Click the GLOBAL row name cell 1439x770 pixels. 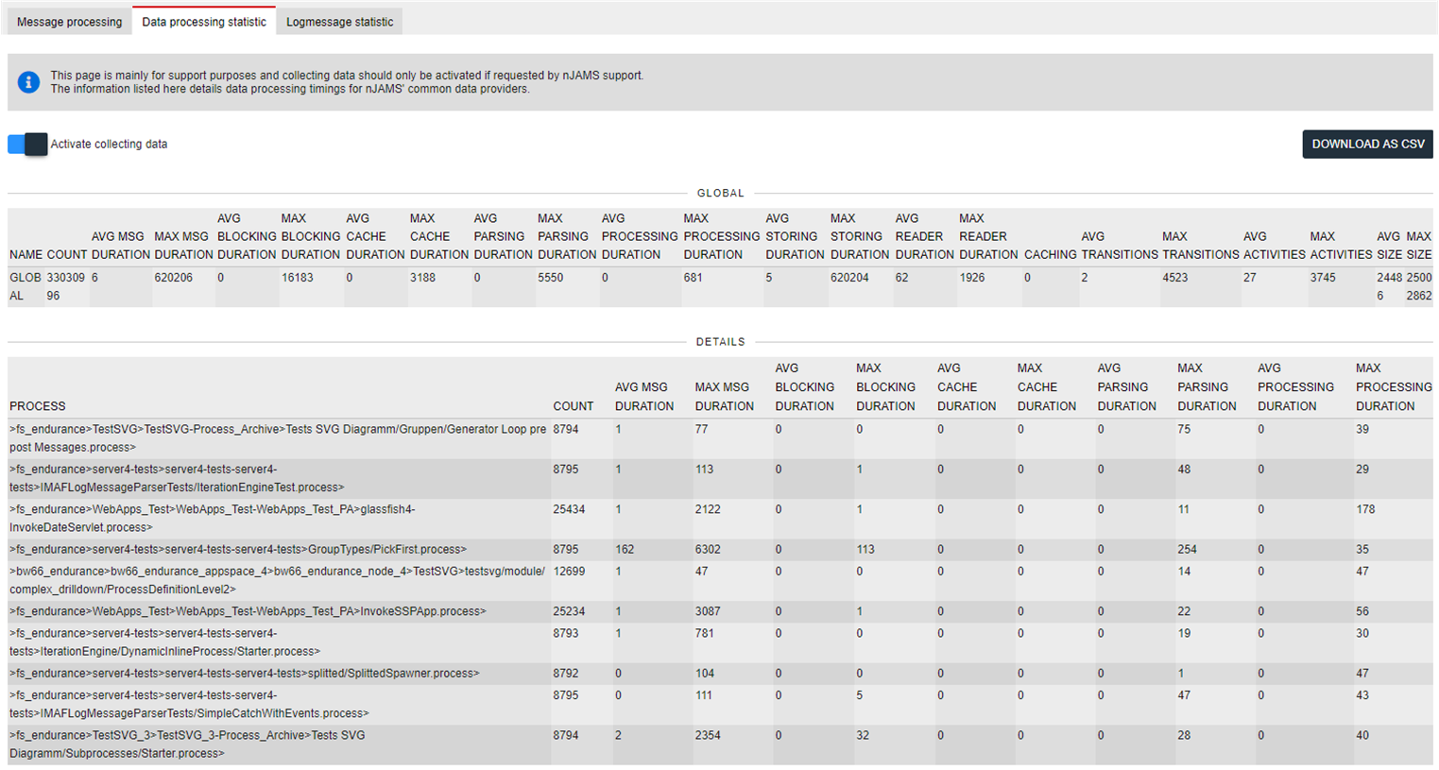point(26,286)
